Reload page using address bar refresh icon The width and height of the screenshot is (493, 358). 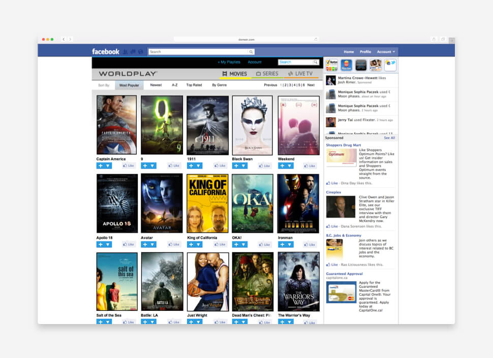click(x=316, y=39)
